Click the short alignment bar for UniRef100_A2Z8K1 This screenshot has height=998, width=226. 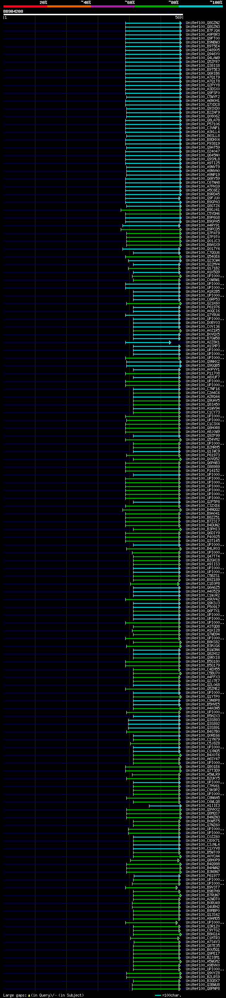tap(148, 342)
